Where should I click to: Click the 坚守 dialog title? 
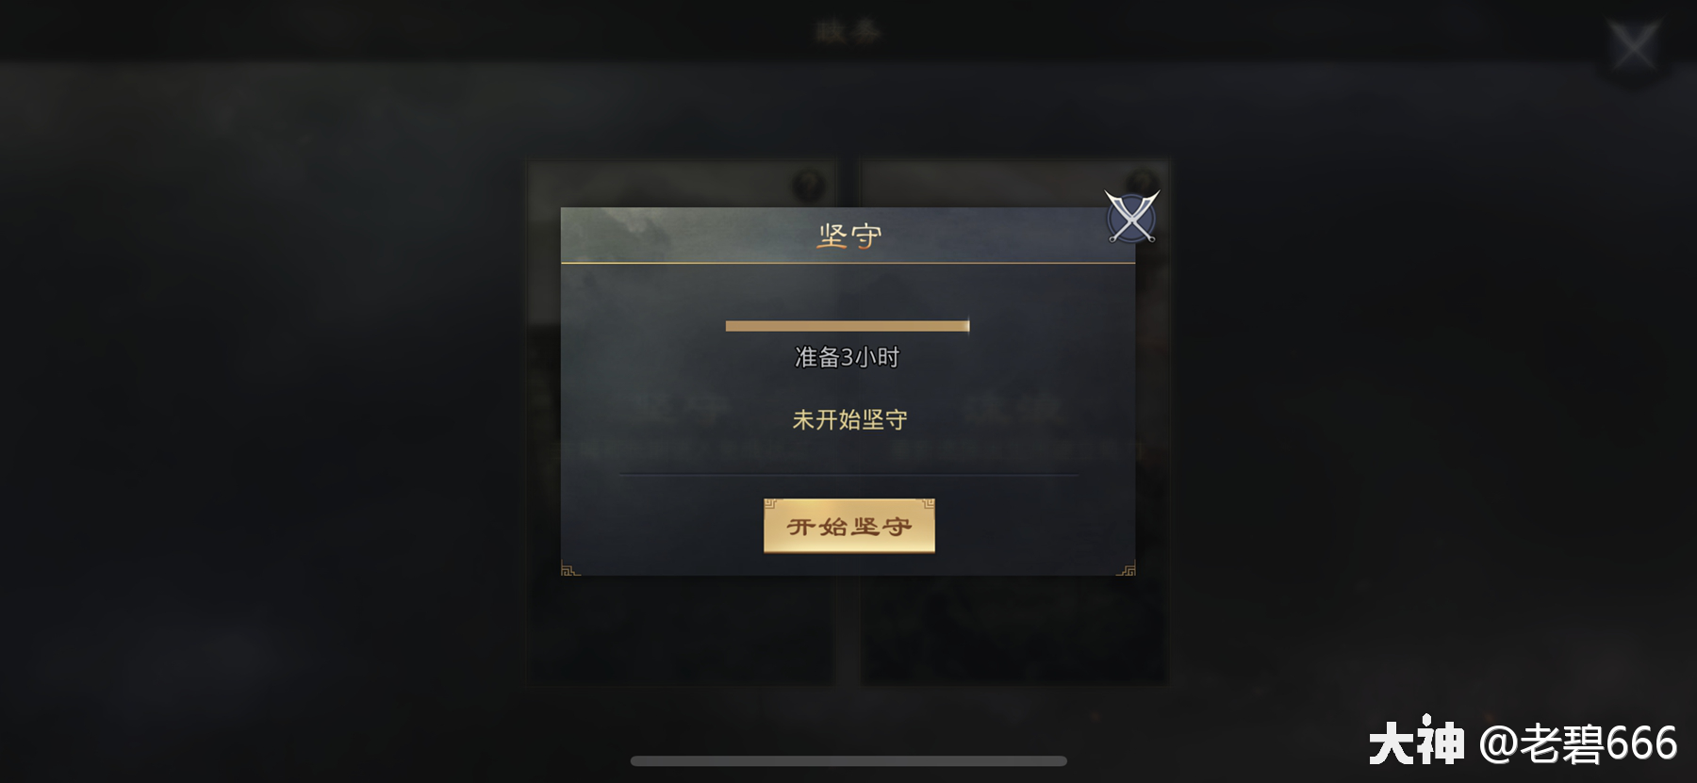coord(849,236)
